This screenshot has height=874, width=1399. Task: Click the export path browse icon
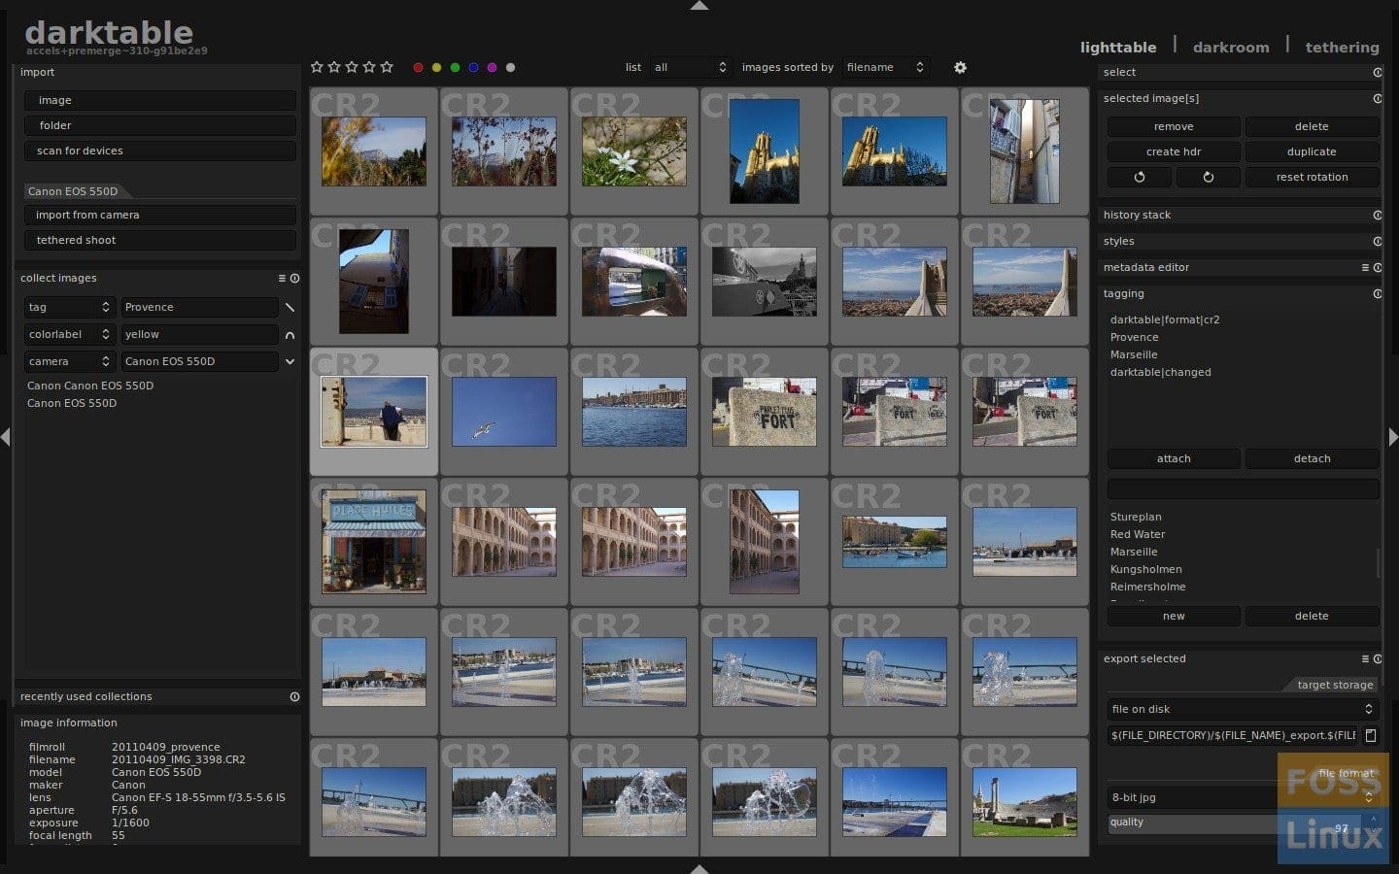(x=1370, y=735)
